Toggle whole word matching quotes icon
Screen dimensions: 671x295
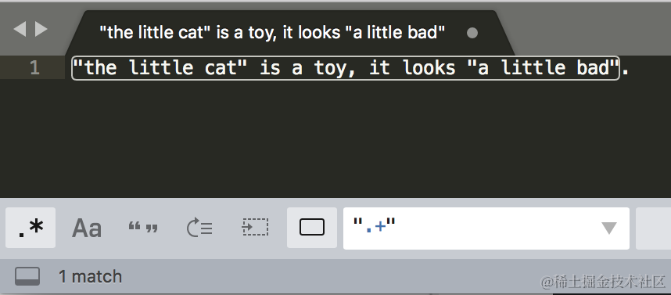pos(143,228)
